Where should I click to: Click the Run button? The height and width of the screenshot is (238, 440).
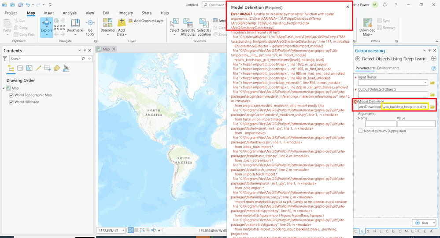(422, 223)
